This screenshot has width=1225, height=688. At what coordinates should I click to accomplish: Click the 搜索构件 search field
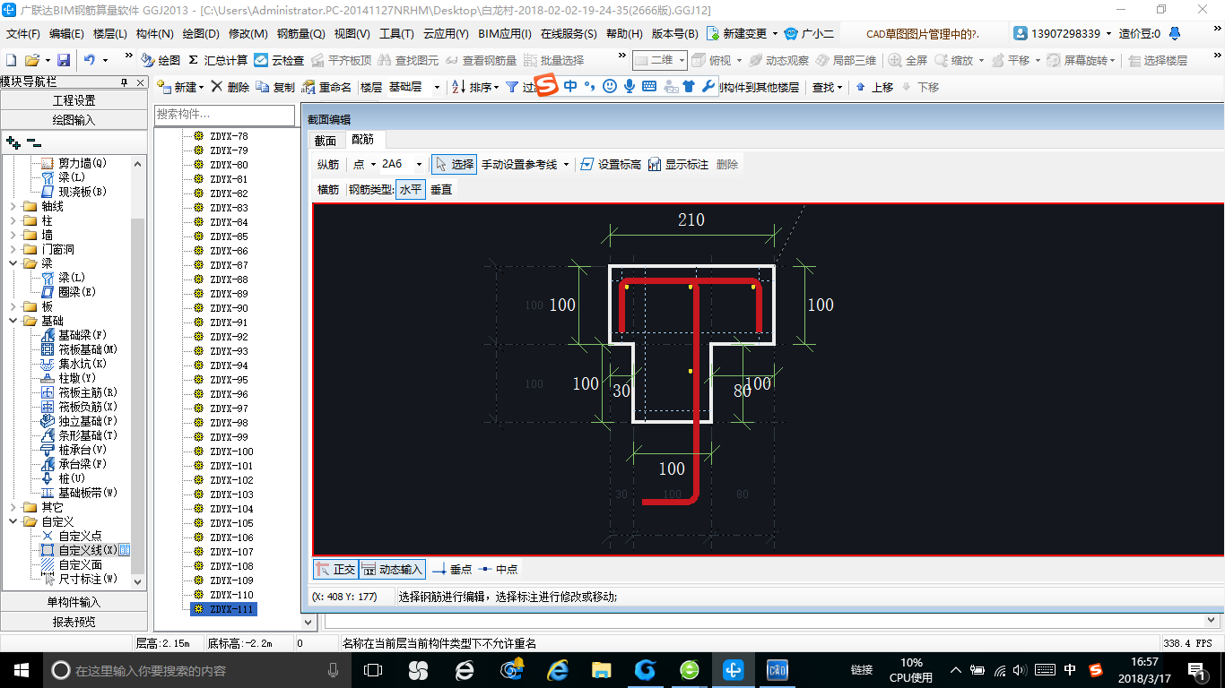point(224,115)
